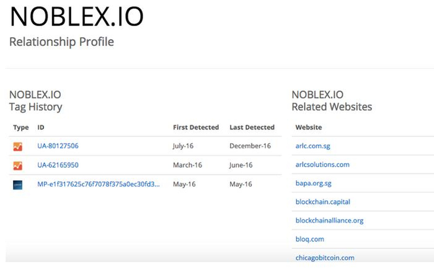
Task: Click the ID column header
Action: [41, 128]
